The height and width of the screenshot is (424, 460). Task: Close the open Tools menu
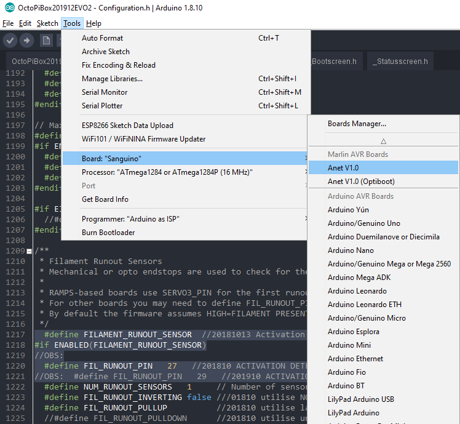72,23
